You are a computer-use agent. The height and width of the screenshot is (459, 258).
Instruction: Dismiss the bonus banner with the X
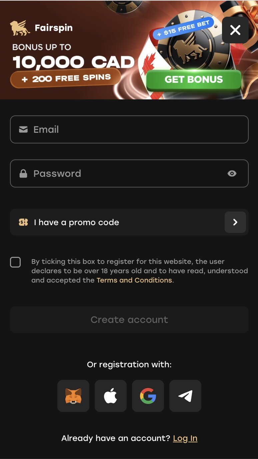[x=235, y=30]
